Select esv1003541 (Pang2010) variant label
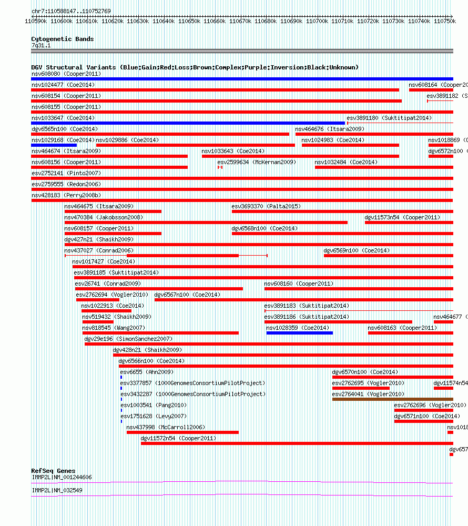Screen dimensions: 468x526 (154, 406)
